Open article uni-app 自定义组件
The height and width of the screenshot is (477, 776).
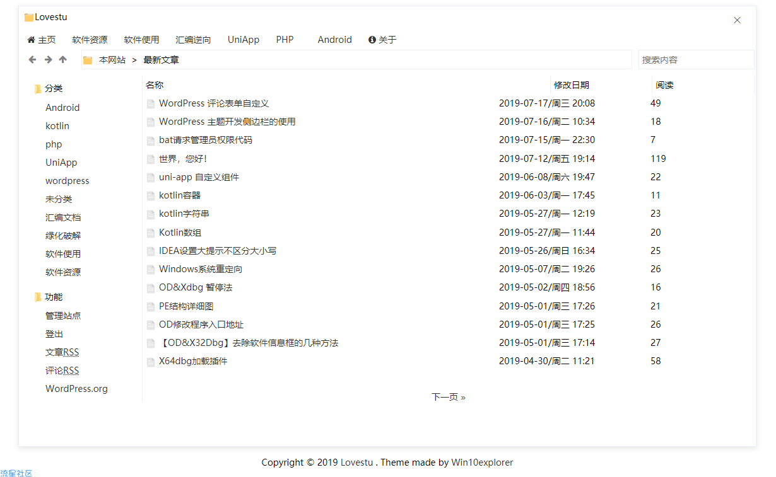(199, 177)
